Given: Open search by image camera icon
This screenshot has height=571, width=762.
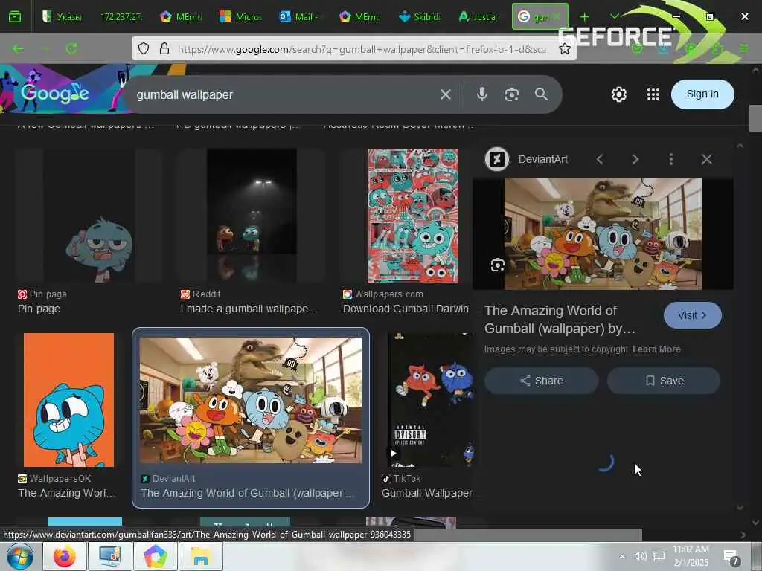Looking at the screenshot, I should pyautogui.click(x=511, y=94).
